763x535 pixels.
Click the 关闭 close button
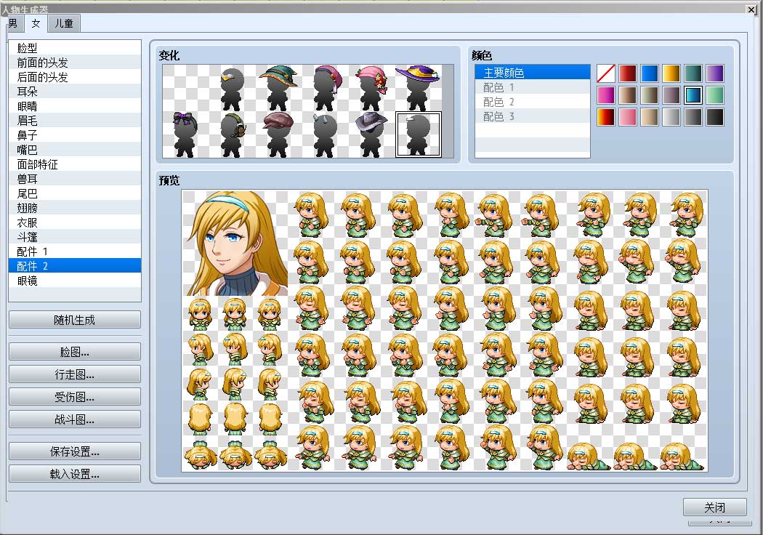pyautogui.click(x=715, y=507)
